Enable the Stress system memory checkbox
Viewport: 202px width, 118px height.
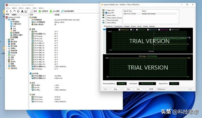(x=106, y=18)
